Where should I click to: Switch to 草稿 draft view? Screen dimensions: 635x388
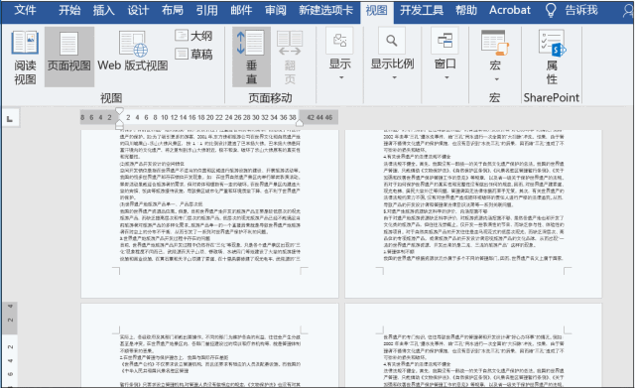click(194, 54)
